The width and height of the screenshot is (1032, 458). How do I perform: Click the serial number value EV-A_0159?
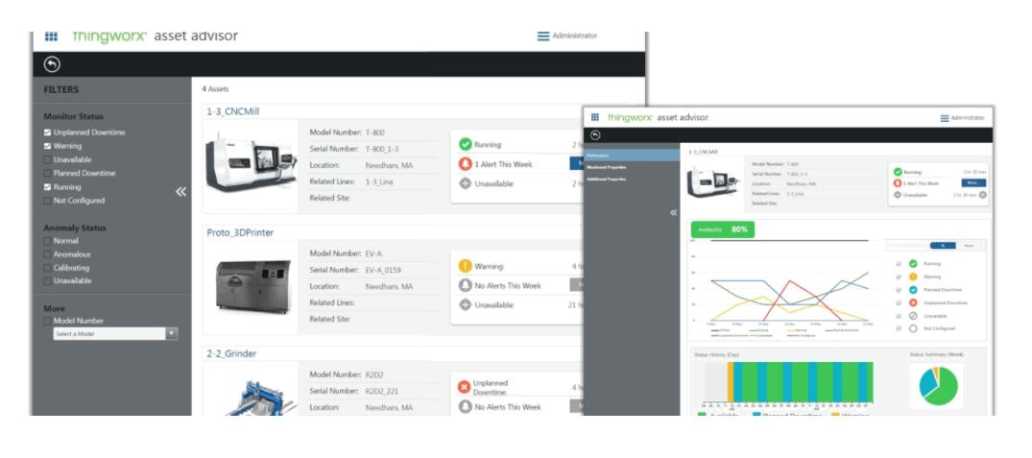pyautogui.click(x=383, y=270)
